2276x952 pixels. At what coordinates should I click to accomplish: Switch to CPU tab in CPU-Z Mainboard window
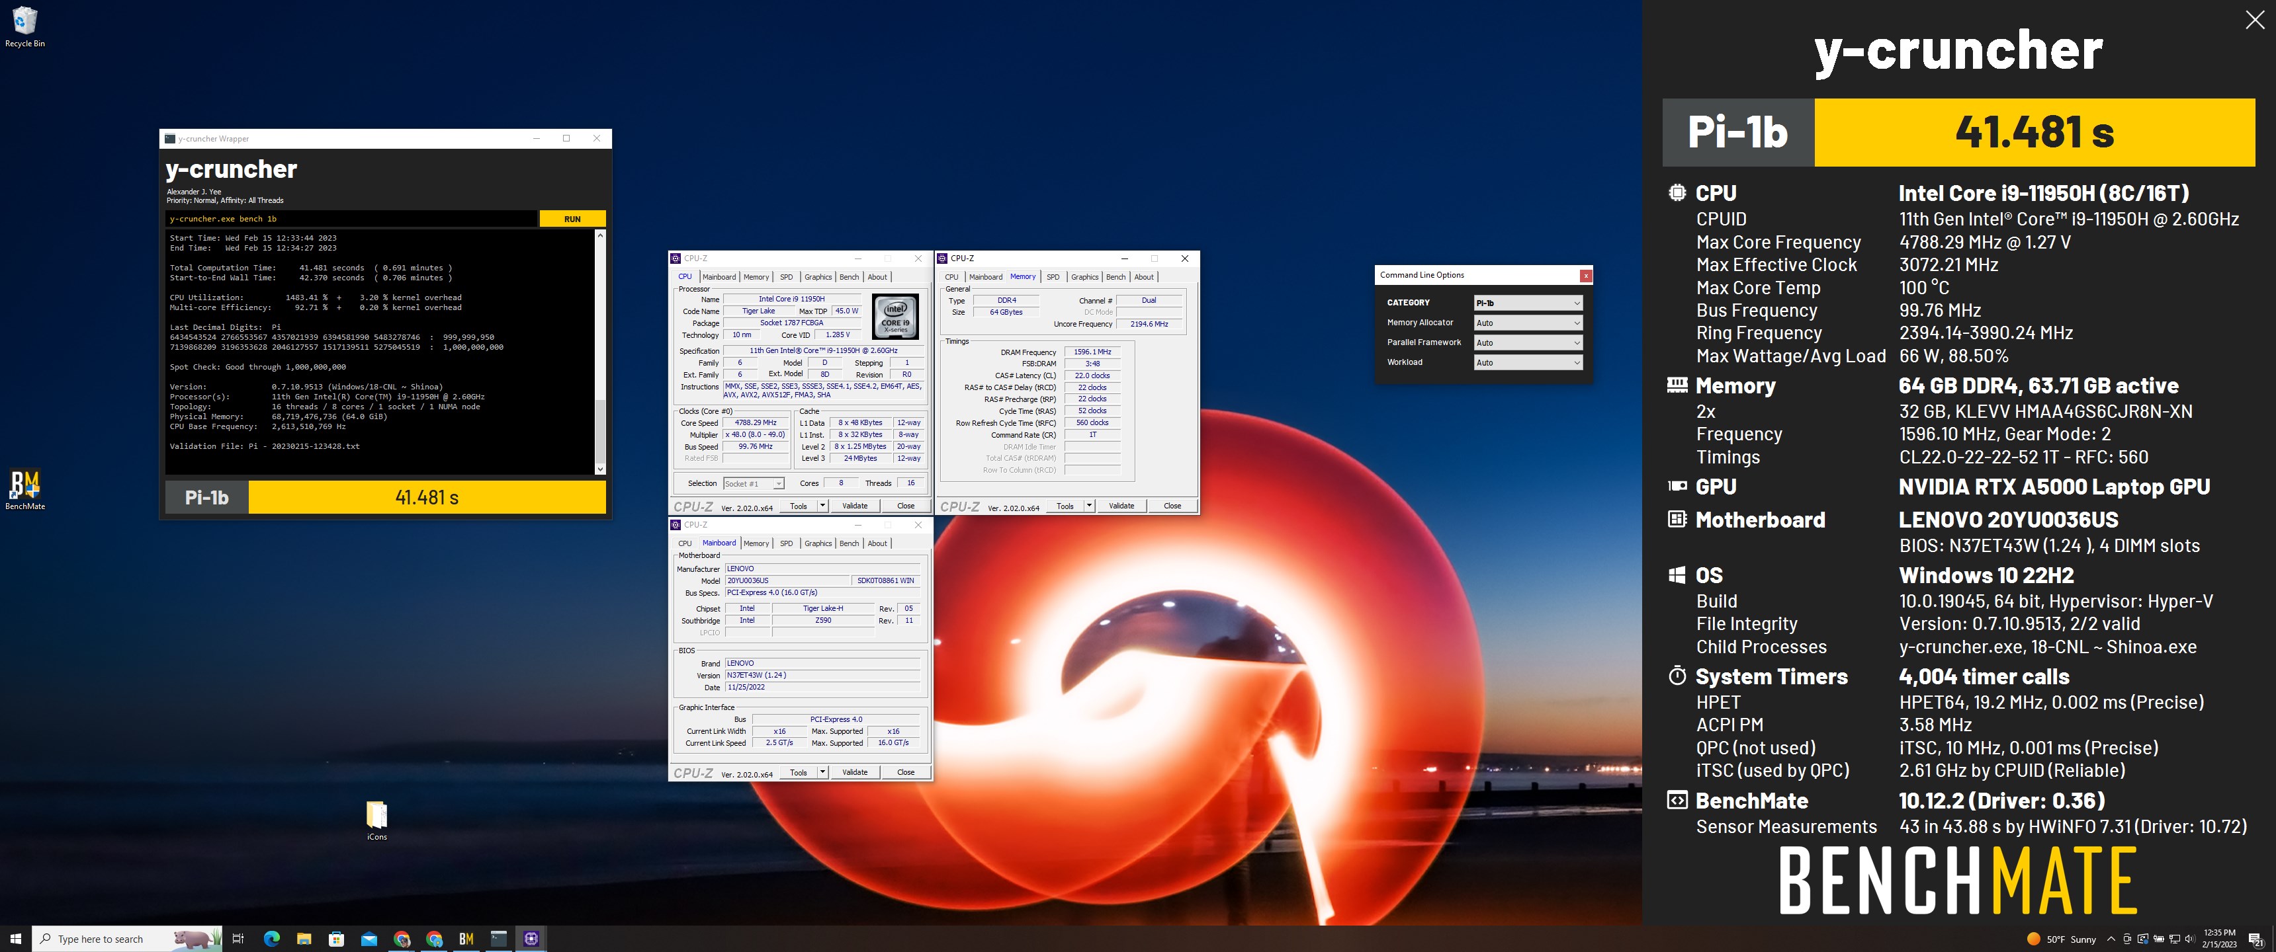[685, 544]
